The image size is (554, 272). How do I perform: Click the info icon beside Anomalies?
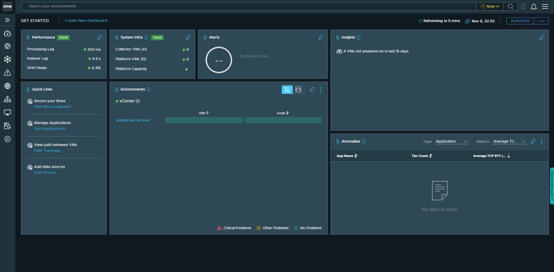click(364, 142)
